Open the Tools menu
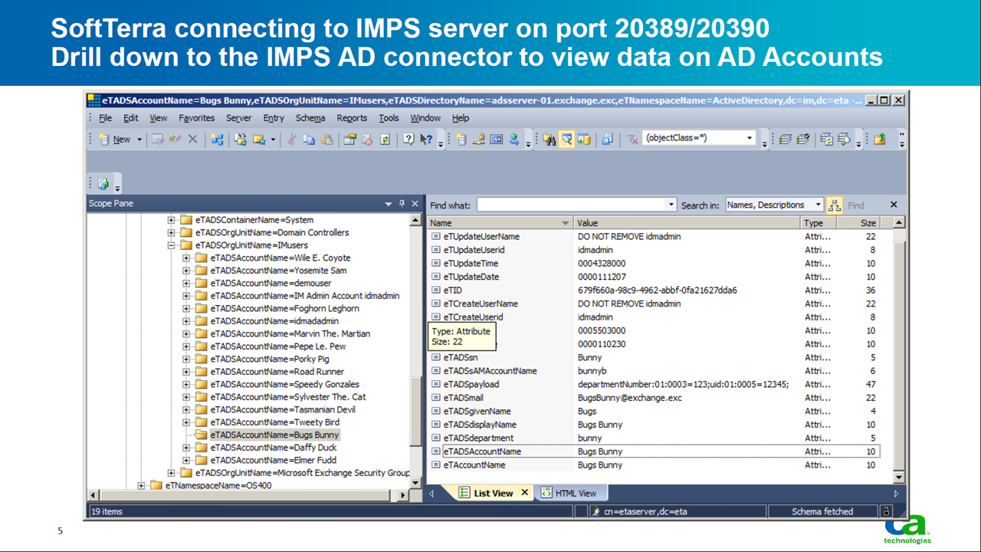The height and width of the screenshot is (552, 981). tap(389, 118)
